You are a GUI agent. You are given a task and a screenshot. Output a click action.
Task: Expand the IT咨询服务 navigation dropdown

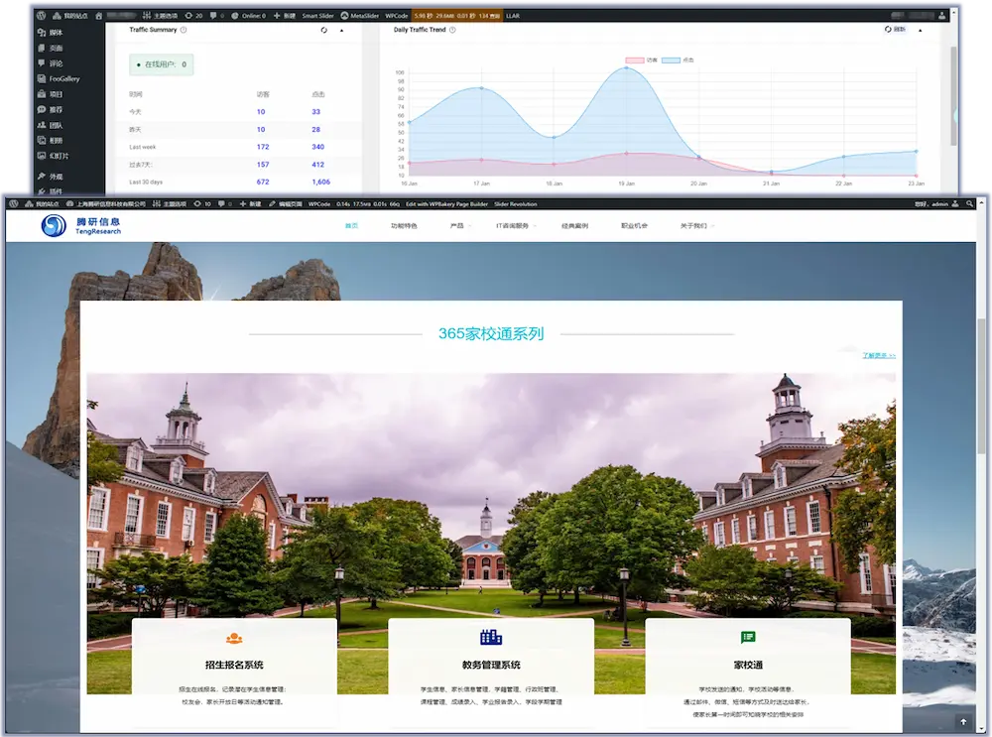tap(517, 226)
